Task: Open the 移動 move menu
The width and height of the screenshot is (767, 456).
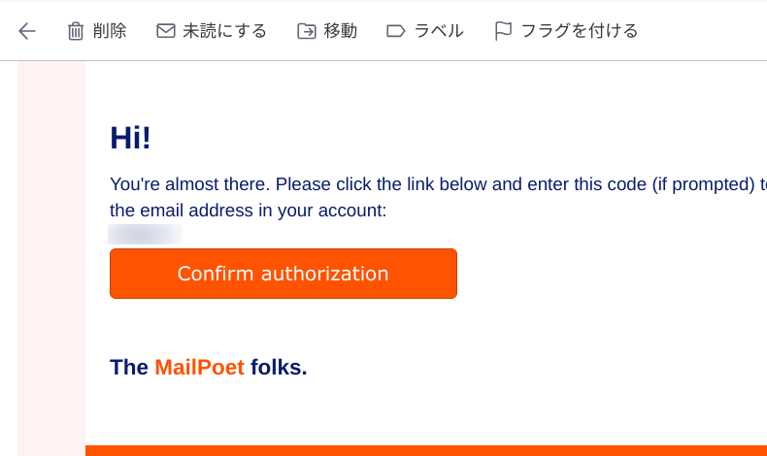Action: pos(341,31)
